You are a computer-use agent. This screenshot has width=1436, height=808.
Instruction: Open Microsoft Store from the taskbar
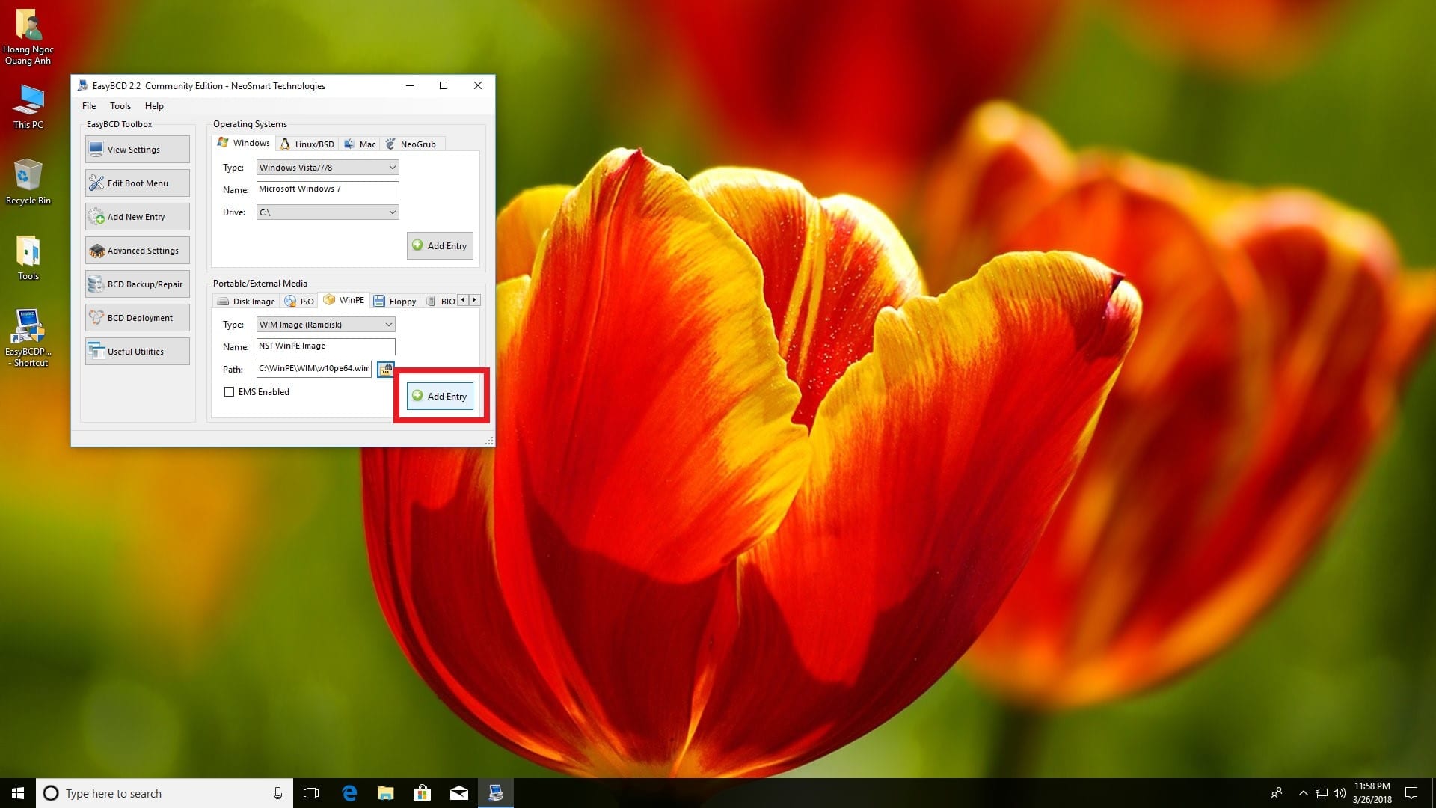point(423,793)
